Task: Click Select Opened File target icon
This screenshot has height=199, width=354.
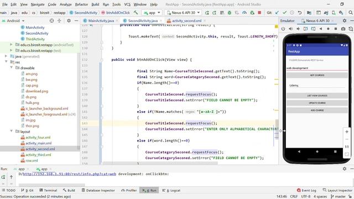Action: (51, 20)
